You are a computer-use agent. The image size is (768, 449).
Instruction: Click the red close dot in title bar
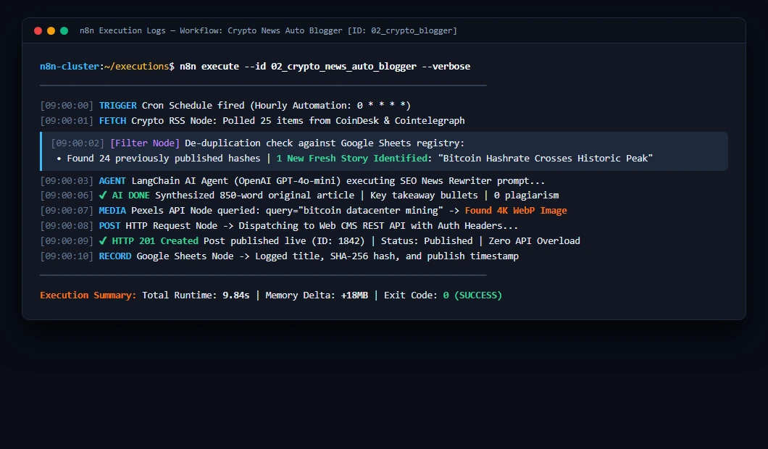38,31
